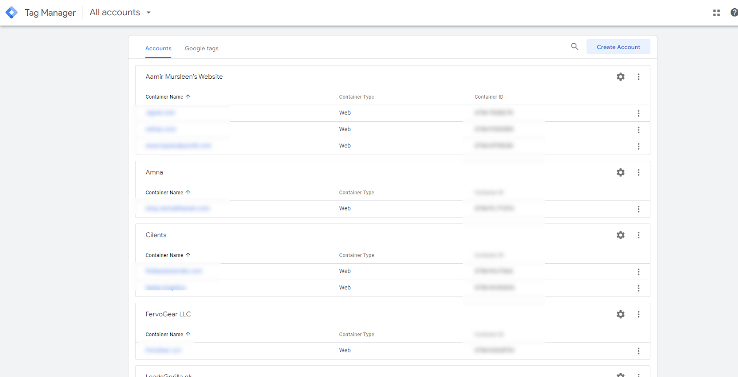This screenshot has width=738, height=377.
Task: Select the FervoGear LLC account name
Action: click(x=168, y=314)
